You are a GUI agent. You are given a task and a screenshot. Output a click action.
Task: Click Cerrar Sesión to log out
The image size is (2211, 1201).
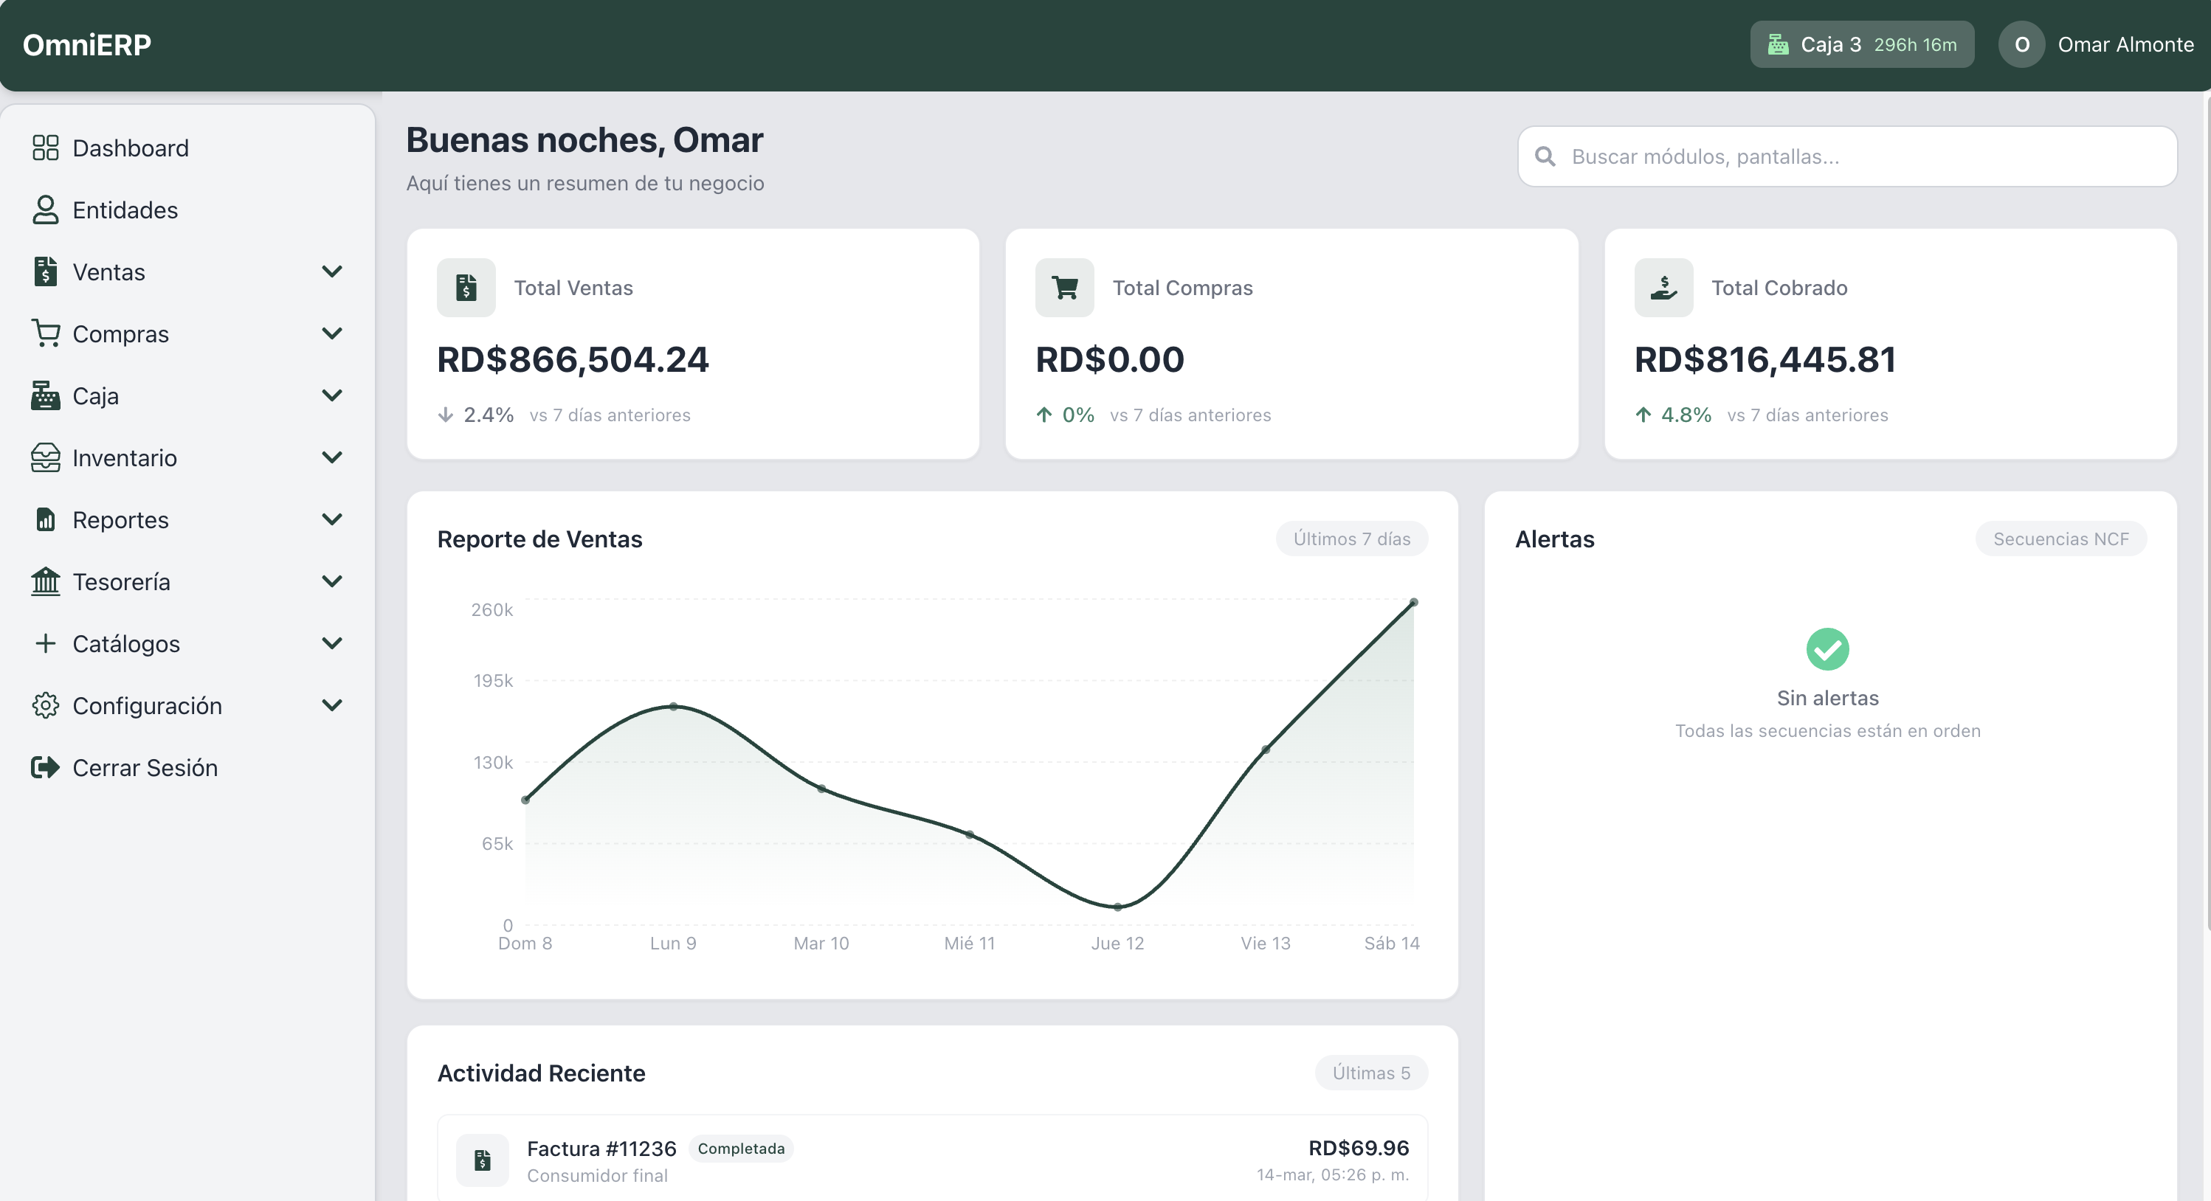144,768
